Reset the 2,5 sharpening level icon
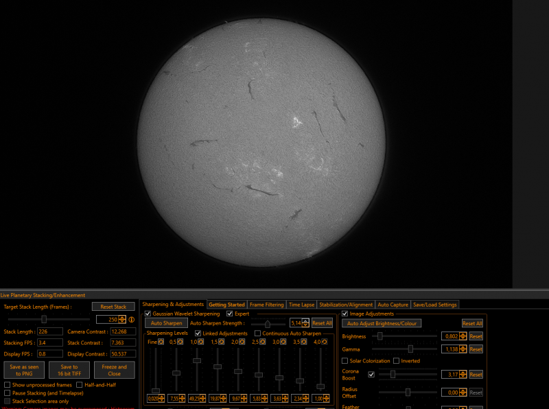The width and height of the screenshot is (549, 409). (x=263, y=342)
